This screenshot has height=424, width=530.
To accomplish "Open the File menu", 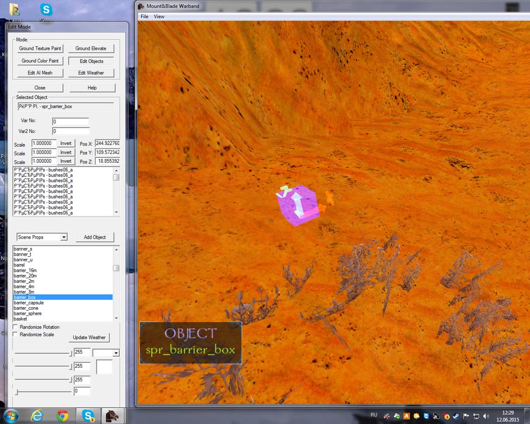I will click(145, 17).
